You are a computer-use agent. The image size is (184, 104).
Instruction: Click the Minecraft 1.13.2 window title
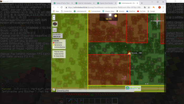click(x=8, y=1)
